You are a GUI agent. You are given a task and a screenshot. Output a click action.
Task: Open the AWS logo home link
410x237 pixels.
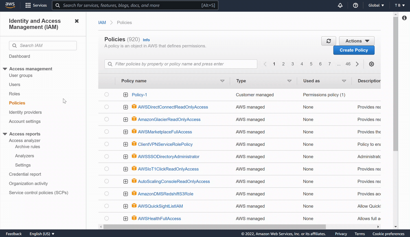pos(10,5)
